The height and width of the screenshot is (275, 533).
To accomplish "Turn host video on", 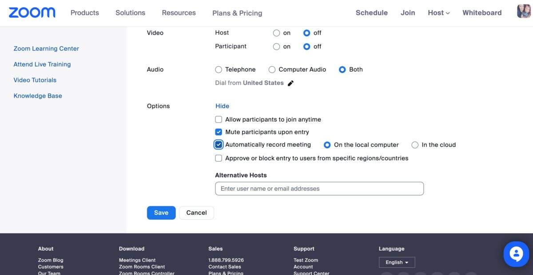I will (x=277, y=33).
